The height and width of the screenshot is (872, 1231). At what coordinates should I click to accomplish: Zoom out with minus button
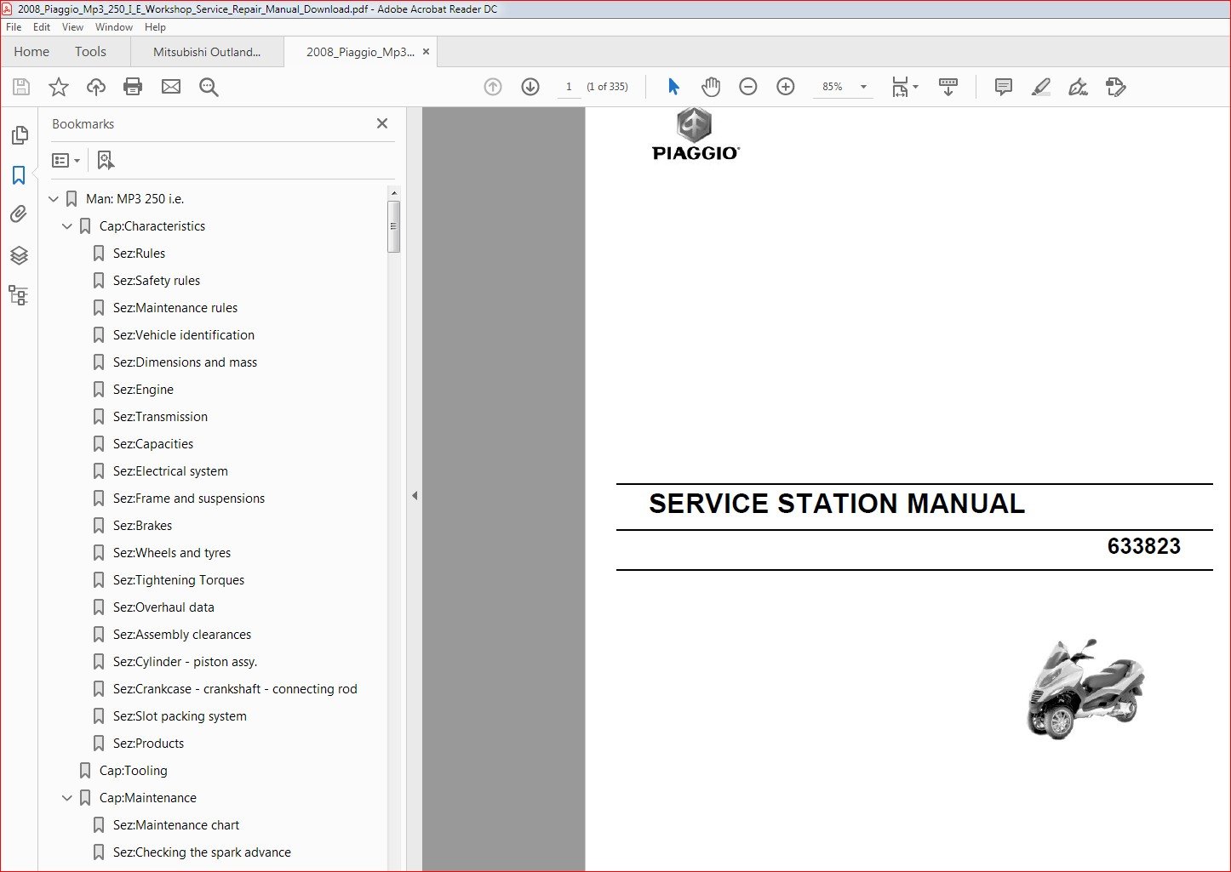[x=748, y=87]
